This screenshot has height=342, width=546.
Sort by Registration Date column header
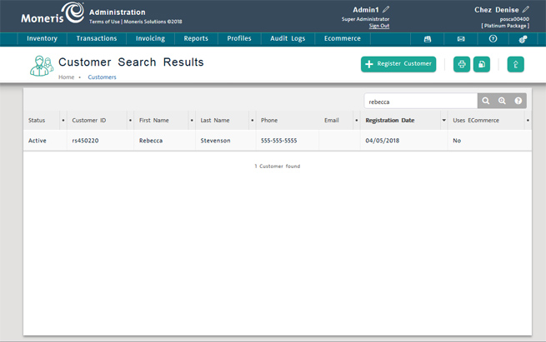pyautogui.click(x=390, y=121)
